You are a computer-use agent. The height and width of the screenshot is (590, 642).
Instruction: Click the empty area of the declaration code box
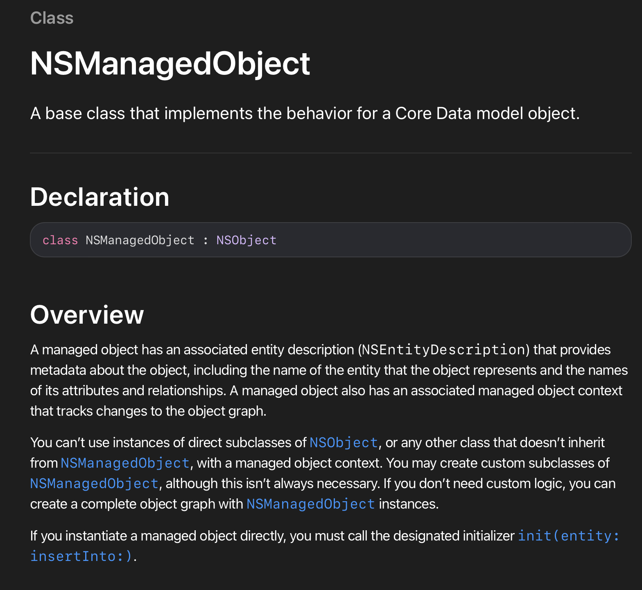pos(450,240)
